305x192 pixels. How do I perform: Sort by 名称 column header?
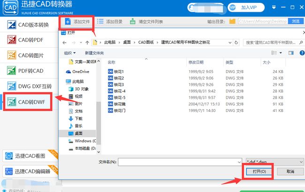pyautogui.click(x=112, y=62)
